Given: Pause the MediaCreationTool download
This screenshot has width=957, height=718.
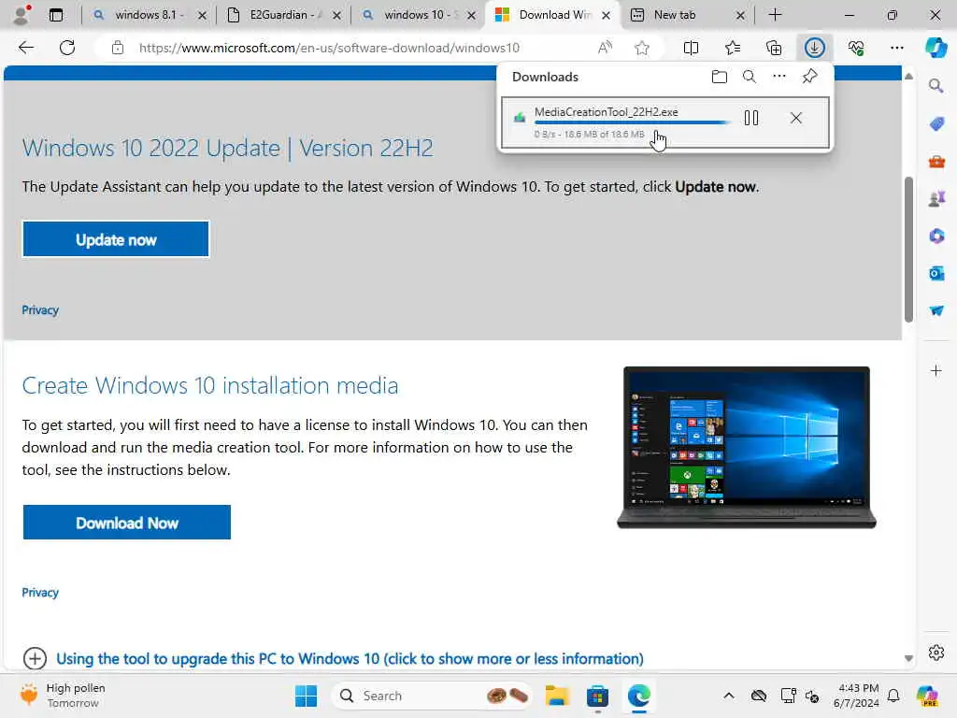Looking at the screenshot, I should [751, 118].
